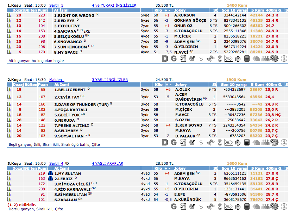
Task: Select the large D icon under race 1
Action: (x=165, y=59)
